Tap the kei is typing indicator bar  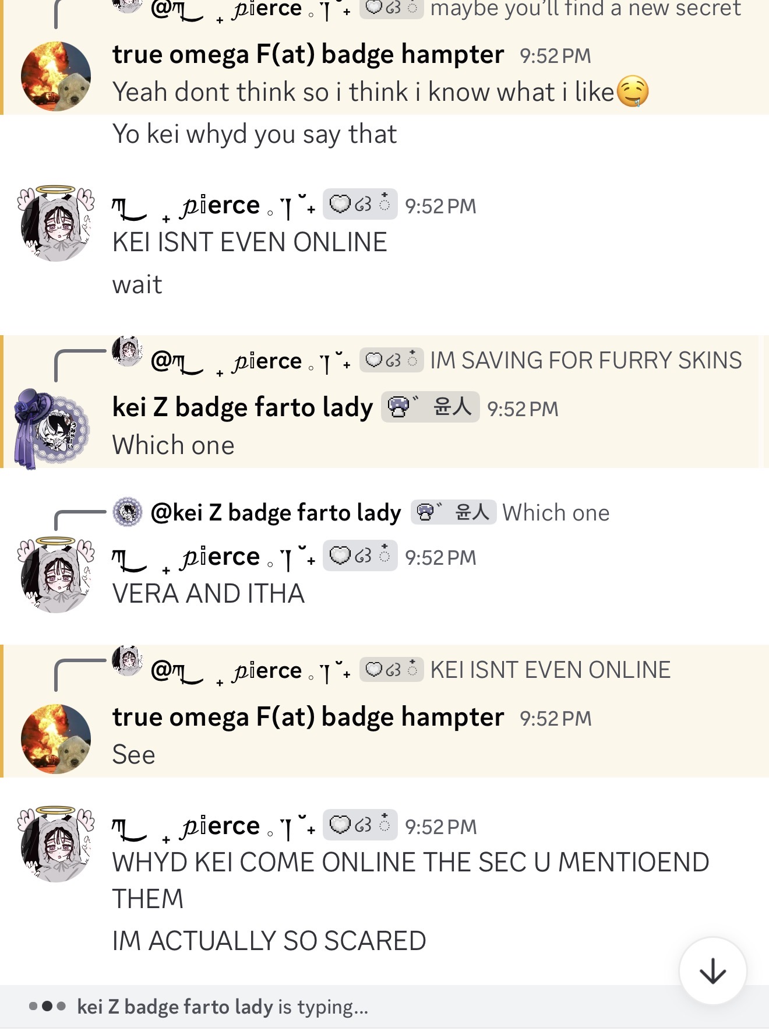tap(384, 1007)
